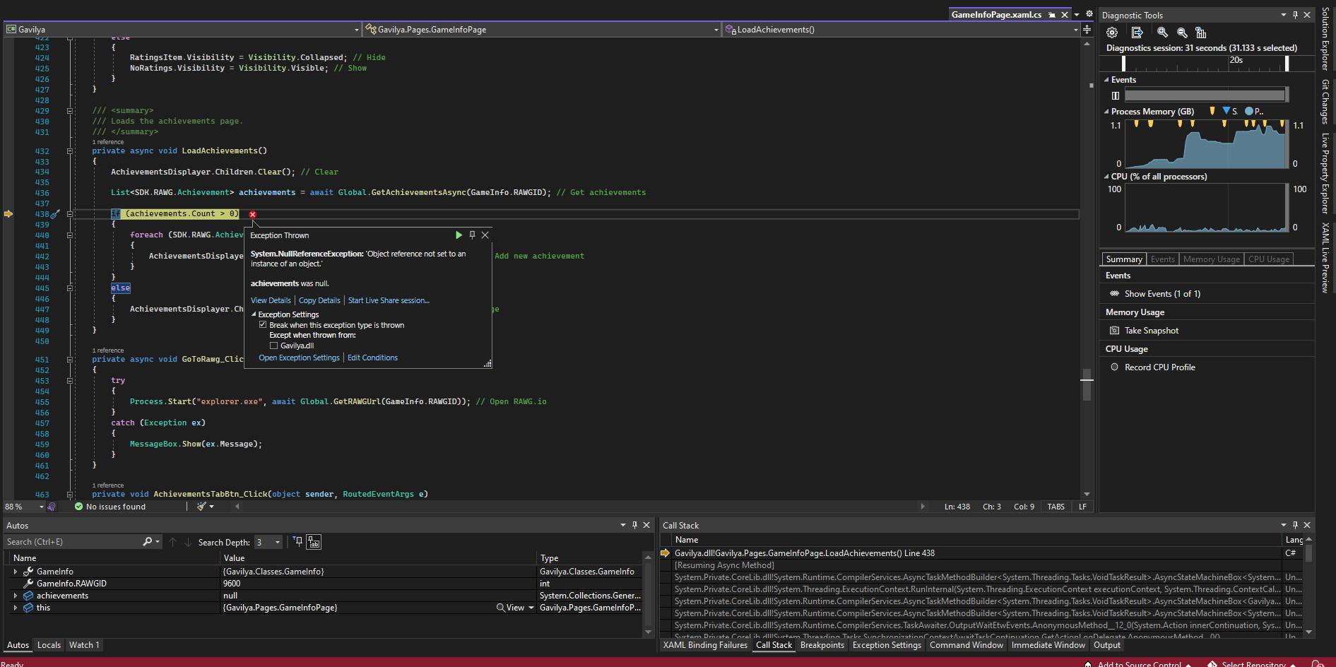Viewport: 1336px width, 667px height.
Task: Check the Gavilya.dll exception exclusion box
Action: (273, 346)
